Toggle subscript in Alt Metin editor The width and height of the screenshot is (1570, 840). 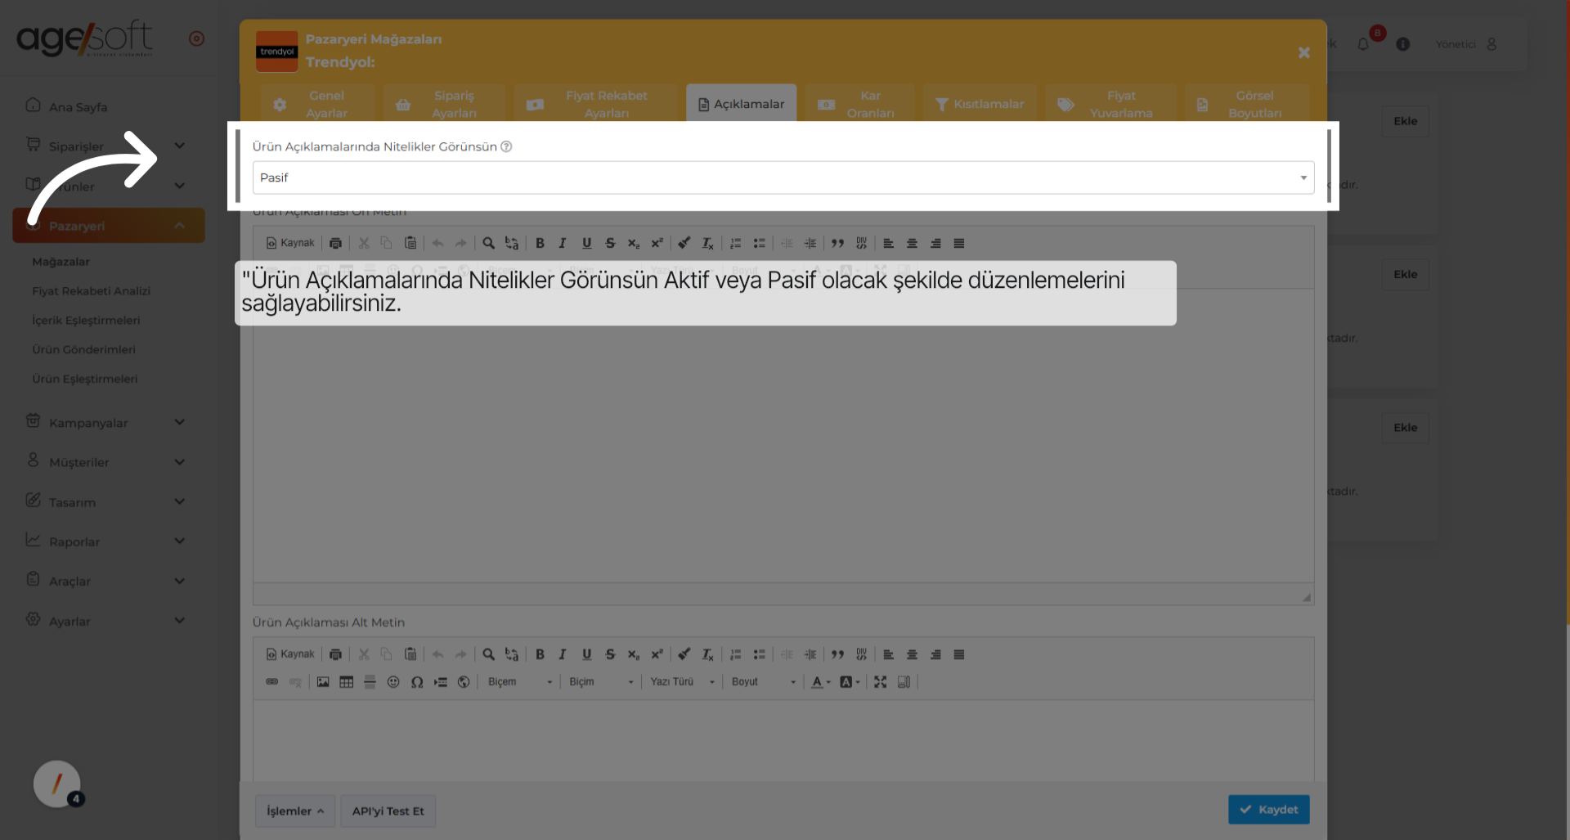tap(634, 654)
